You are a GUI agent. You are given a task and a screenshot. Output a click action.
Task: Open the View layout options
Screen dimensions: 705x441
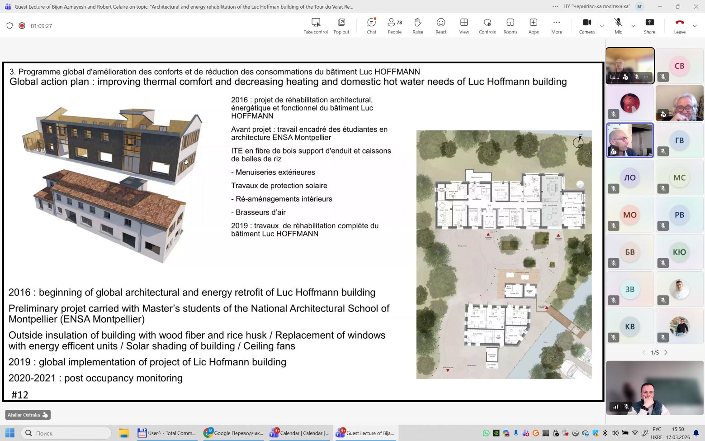[464, 26]
